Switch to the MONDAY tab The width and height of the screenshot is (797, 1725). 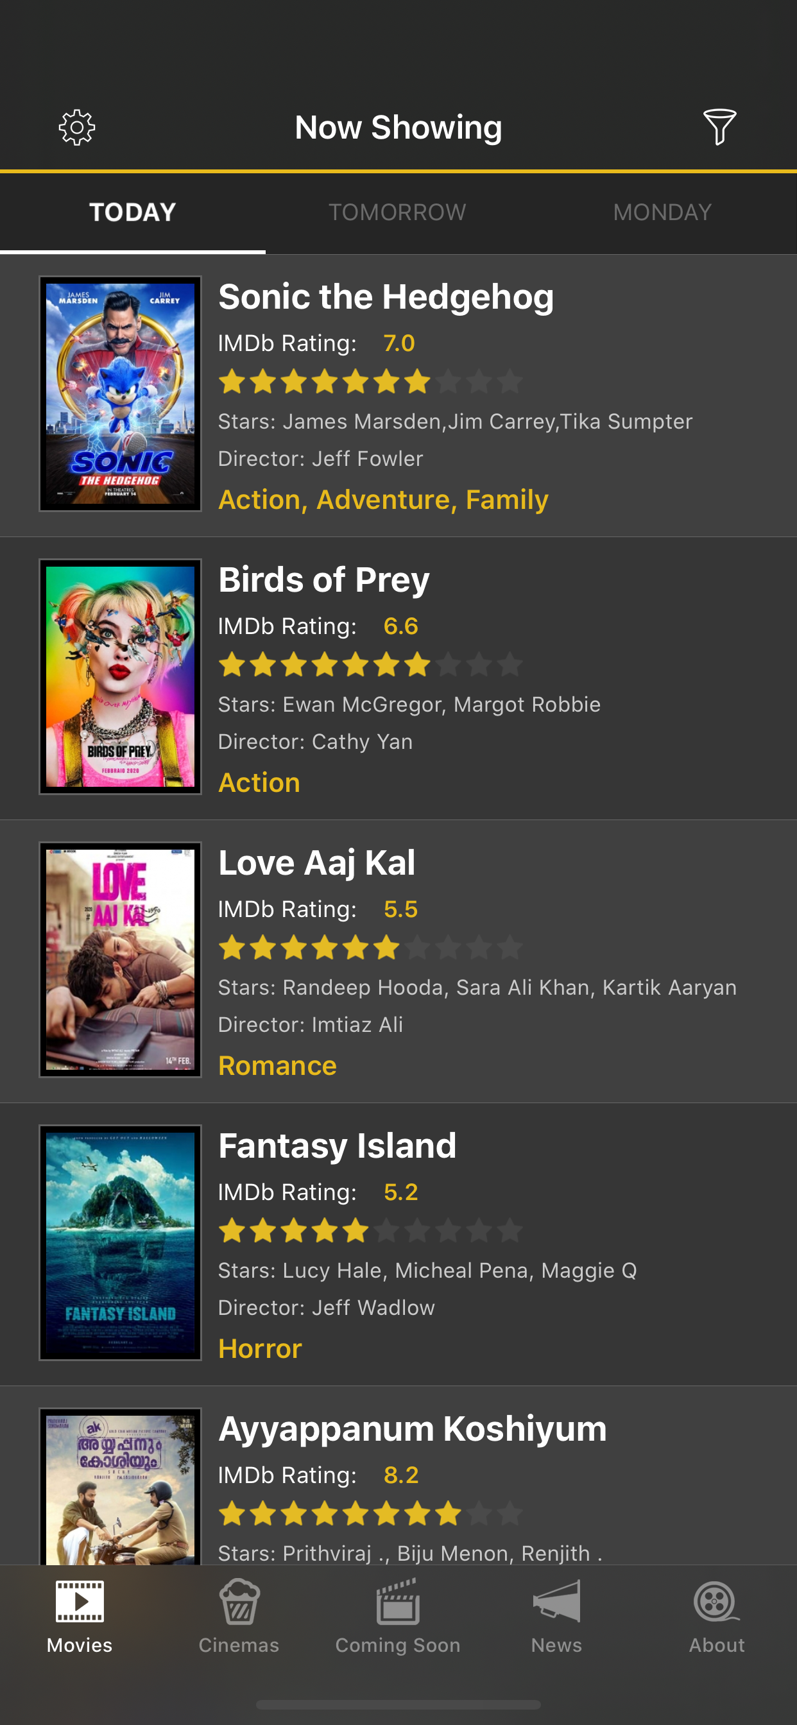[662, 212]
